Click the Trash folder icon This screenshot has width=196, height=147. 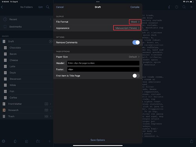click(x=4, y=116)
